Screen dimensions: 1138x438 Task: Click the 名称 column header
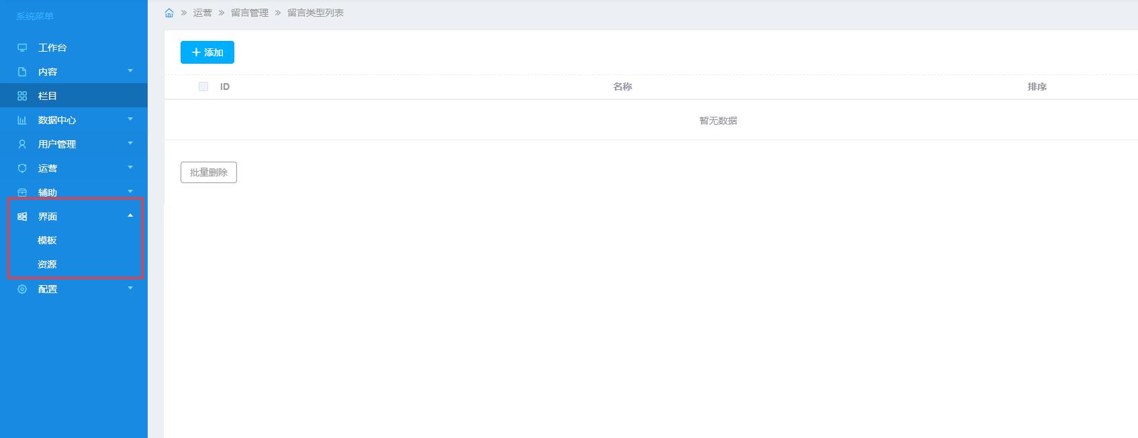coord(622,87)
